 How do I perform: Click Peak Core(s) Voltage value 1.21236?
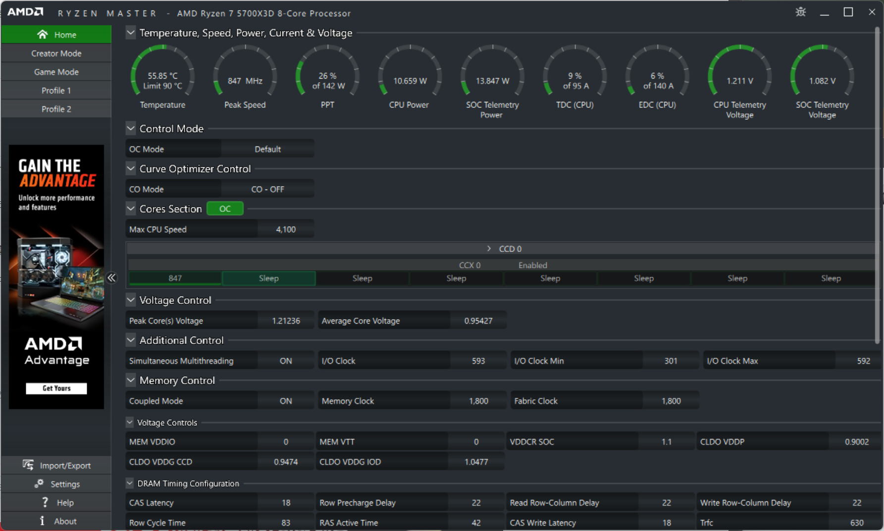tap(286, 321)
